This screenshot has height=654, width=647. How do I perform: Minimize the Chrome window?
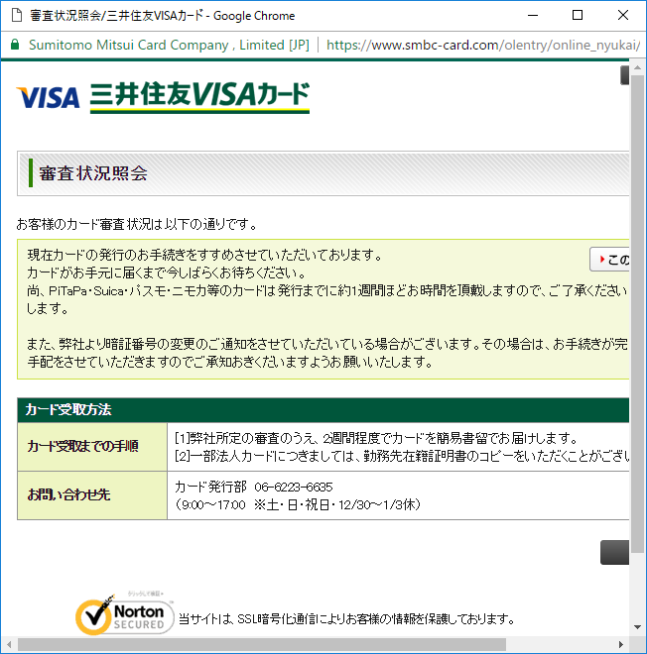[x=533, y=16]
